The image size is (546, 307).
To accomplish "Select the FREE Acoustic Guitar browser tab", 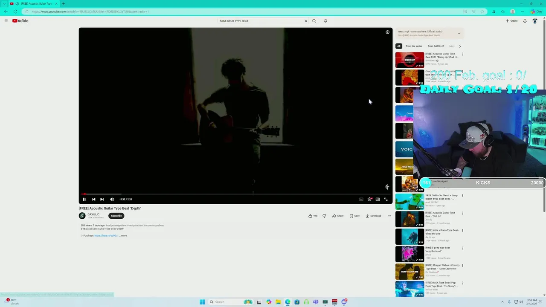I will point(34,3).
